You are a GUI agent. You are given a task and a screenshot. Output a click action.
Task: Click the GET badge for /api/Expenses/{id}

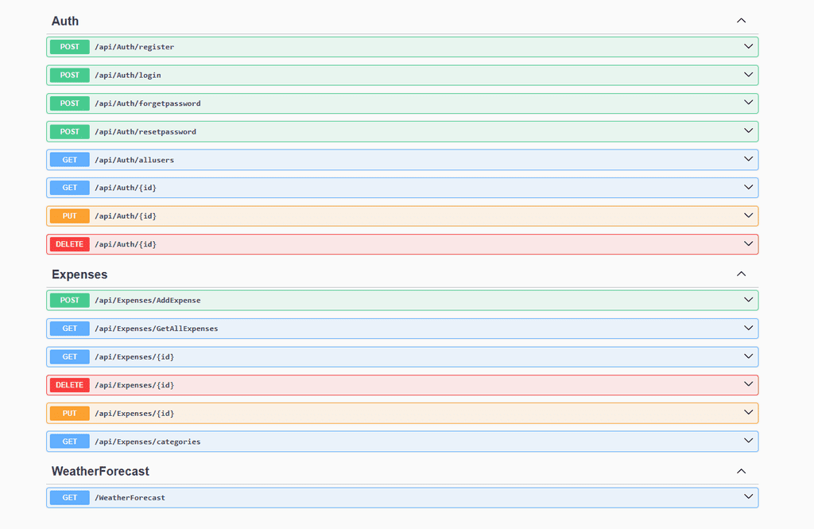[70, 357]
